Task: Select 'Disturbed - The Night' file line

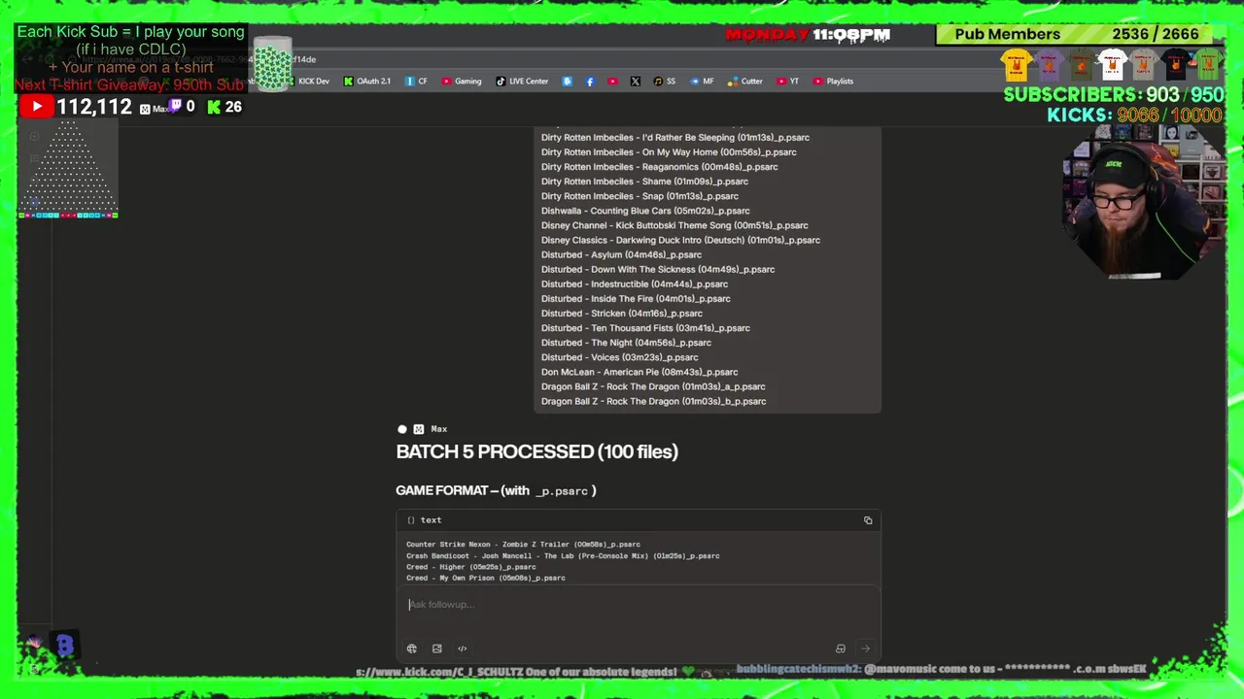Action: (x=626, y=343)
